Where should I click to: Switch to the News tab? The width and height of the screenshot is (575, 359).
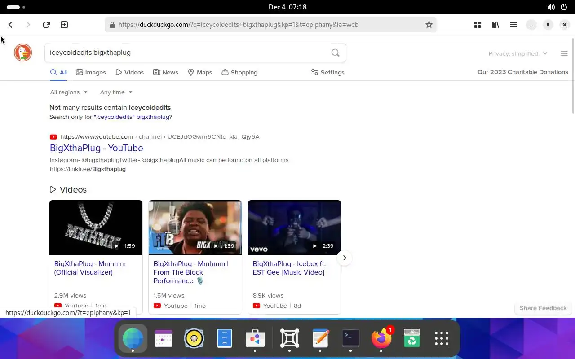[166, 72]
